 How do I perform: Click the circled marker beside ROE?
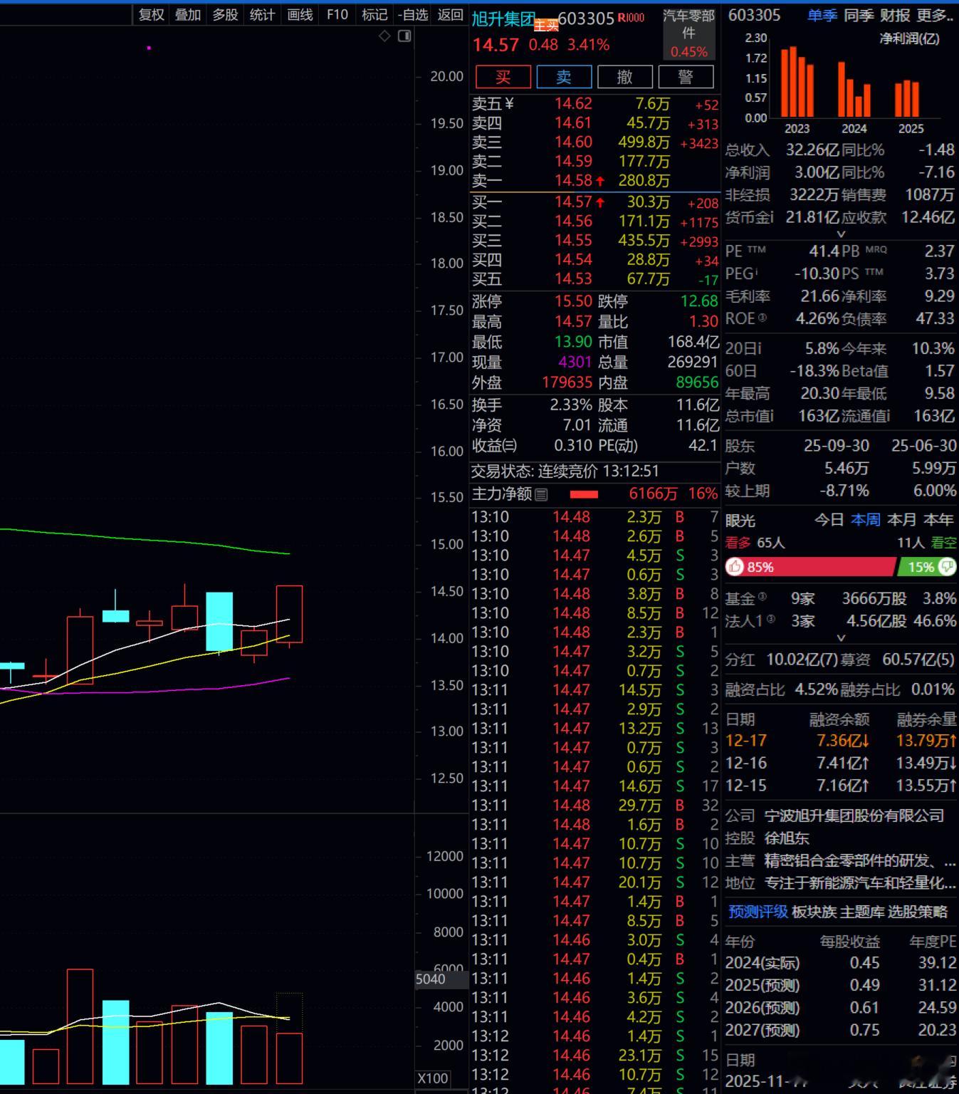[x=763, y=318]
